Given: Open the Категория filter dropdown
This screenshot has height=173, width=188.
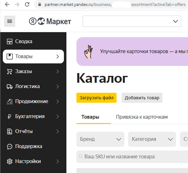Looking at the screenshot, I should click(152, 139).
